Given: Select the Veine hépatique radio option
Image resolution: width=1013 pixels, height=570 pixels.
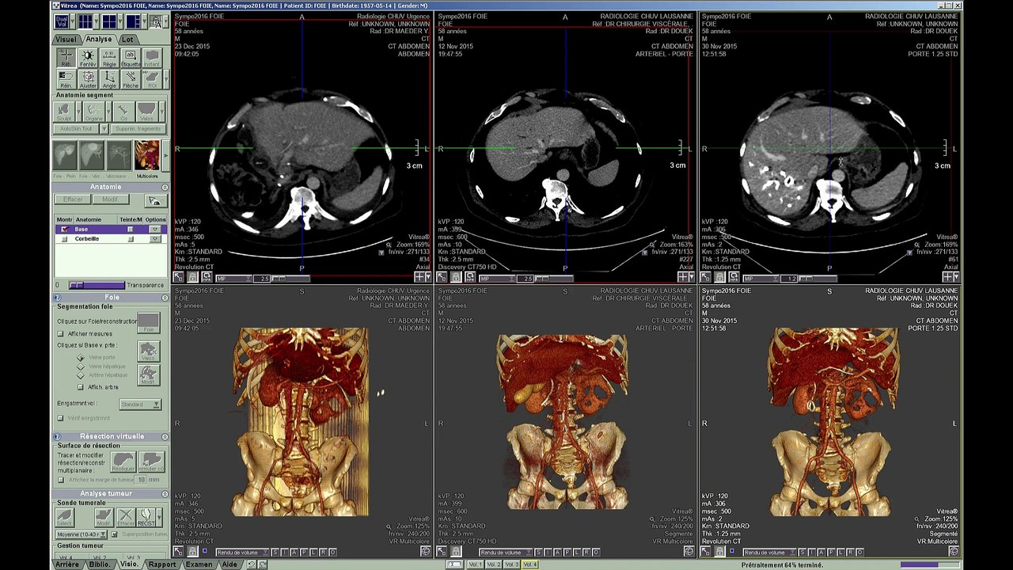Looking at the screenshot, I should click(81, 367).
